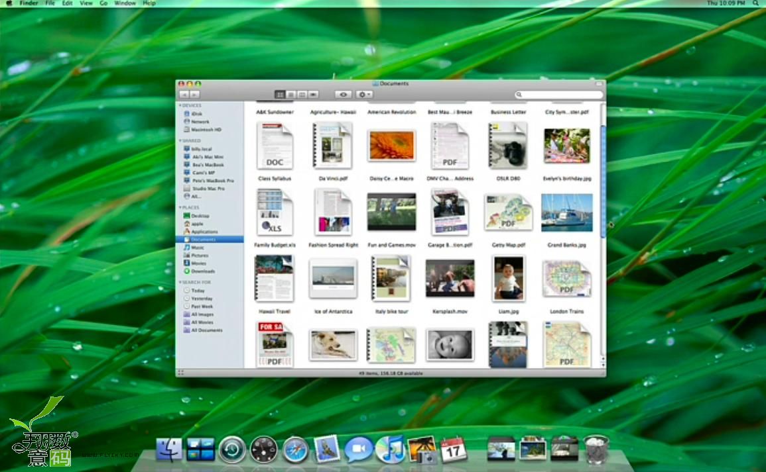Select the Class Syllabus DOC file
The image size is (766, 472).
[275, 146]
